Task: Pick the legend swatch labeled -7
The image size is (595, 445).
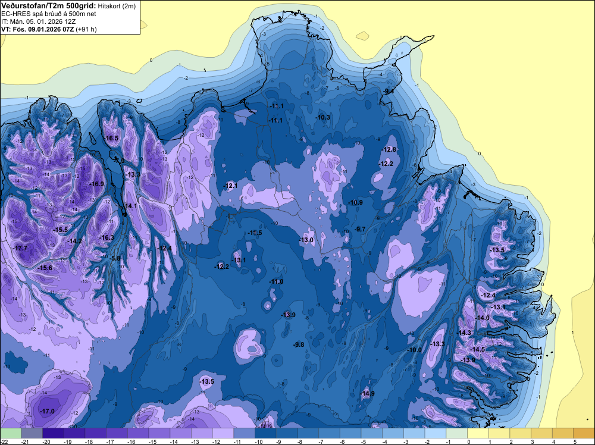Action: point(330,433)
